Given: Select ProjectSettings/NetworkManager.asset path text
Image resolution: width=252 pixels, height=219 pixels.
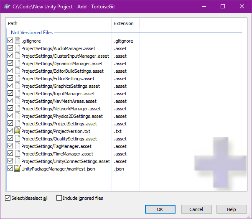Looking at the screenshot, I should pos(61,109).
